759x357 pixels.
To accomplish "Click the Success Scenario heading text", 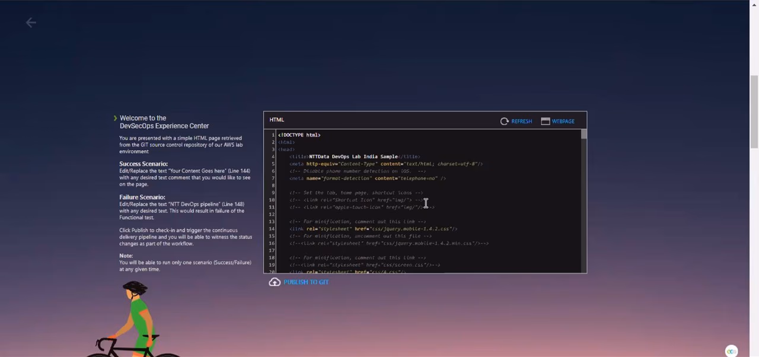I will [x=143, y=164].
